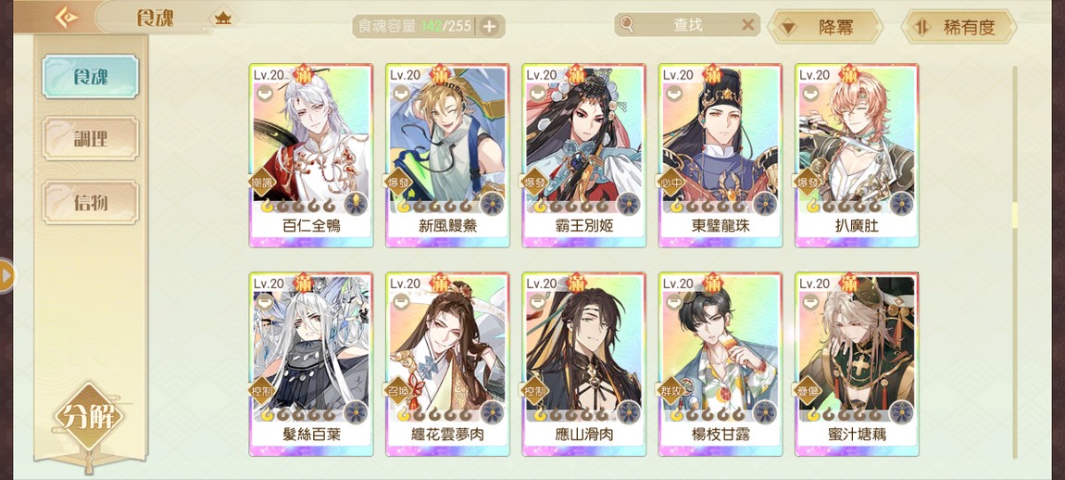Click the vertical scrollbar handle

[1015, 216]
